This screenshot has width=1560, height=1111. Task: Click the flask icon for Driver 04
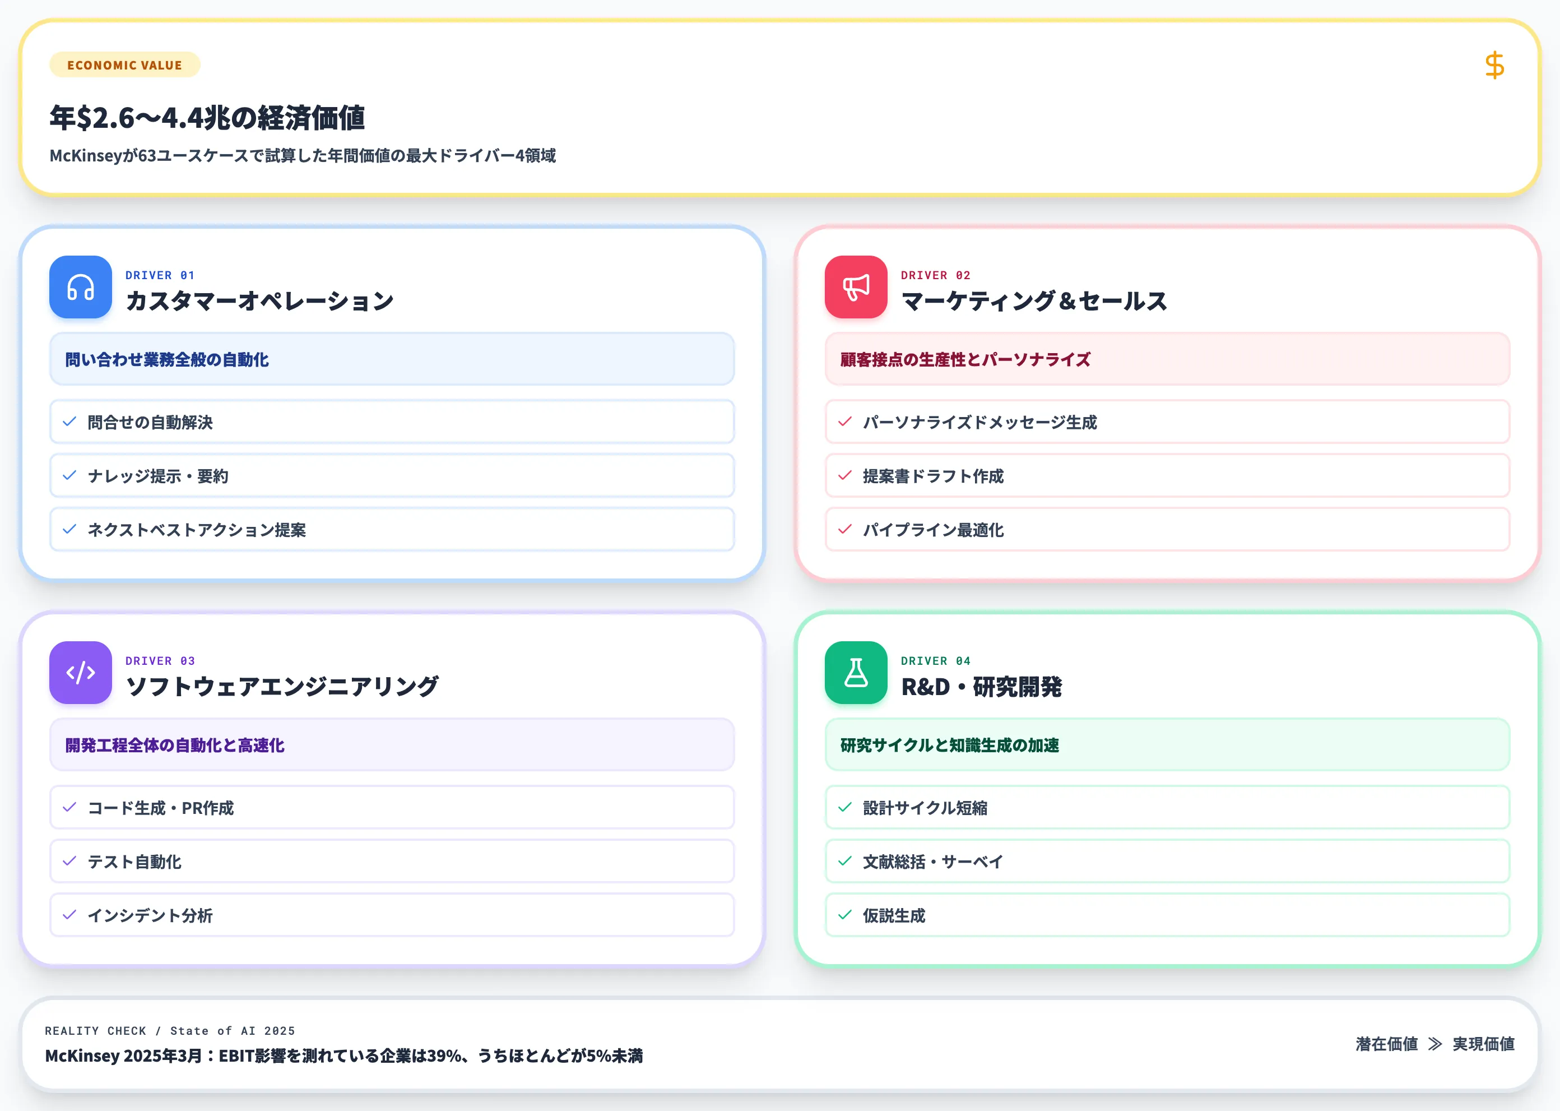tap(856, 673)
